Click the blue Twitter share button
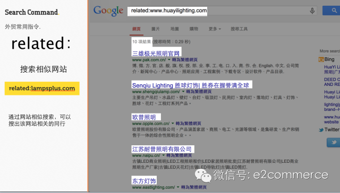The height and width of the screenshot is (193, 340). [x=334, y=143]
